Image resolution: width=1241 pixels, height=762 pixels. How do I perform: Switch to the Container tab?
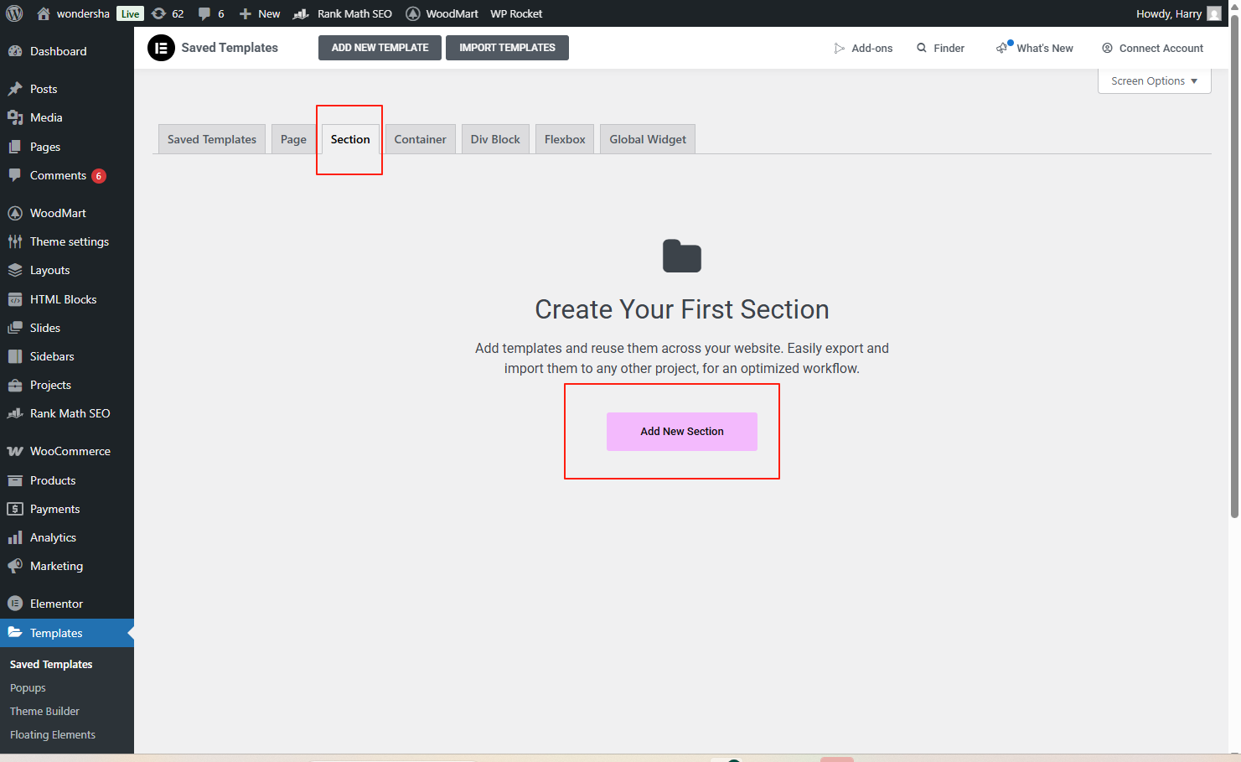(x=420, y=139)
